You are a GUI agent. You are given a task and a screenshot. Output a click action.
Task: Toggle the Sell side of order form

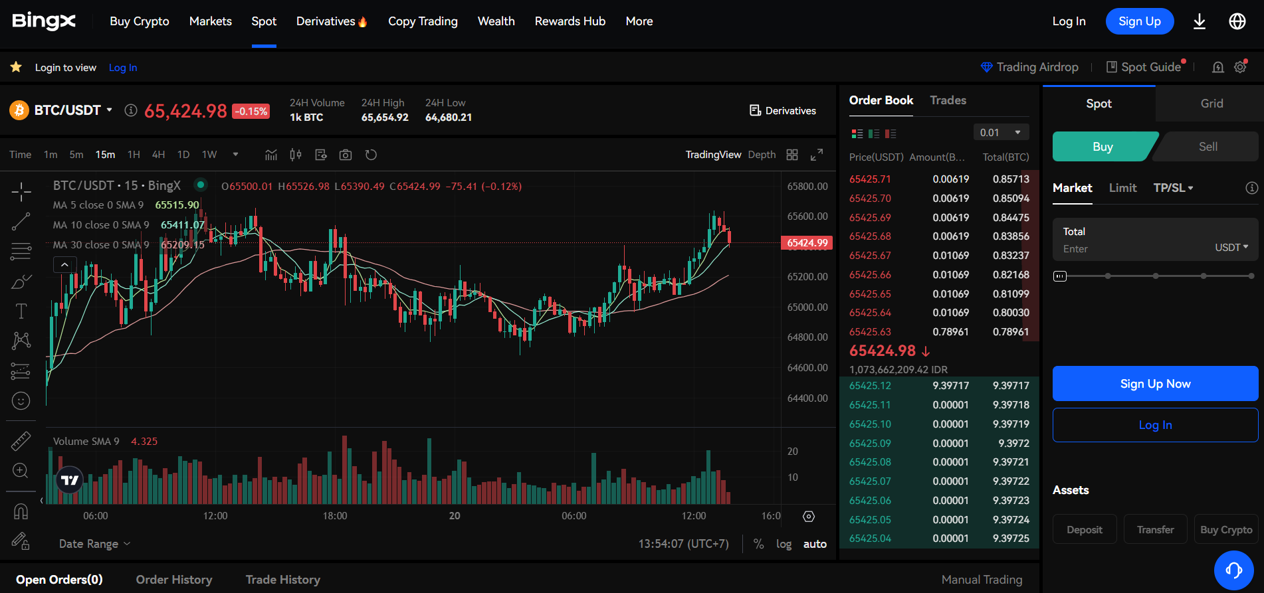[1208, 147]
